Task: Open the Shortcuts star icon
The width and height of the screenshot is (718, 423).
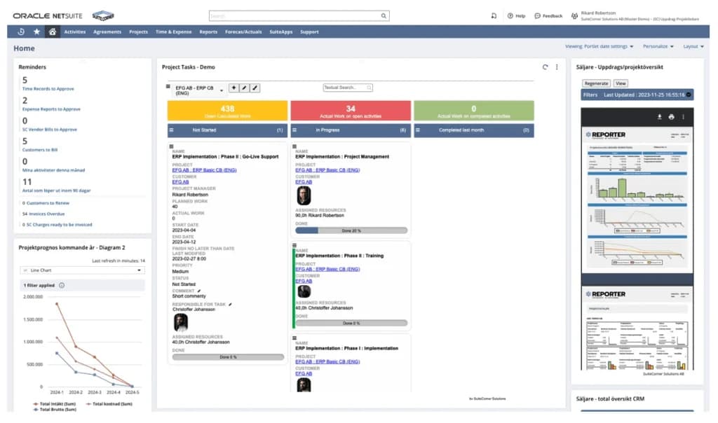Action: pyautogui.click(x=36, y=32)
